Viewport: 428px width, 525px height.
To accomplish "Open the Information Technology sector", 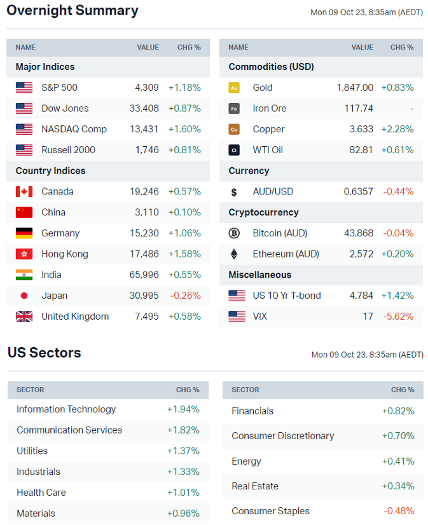I will tap(66, 409).
